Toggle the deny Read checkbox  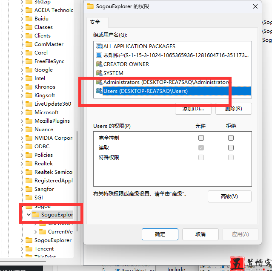pyautogui.click(x=231, y=148)
